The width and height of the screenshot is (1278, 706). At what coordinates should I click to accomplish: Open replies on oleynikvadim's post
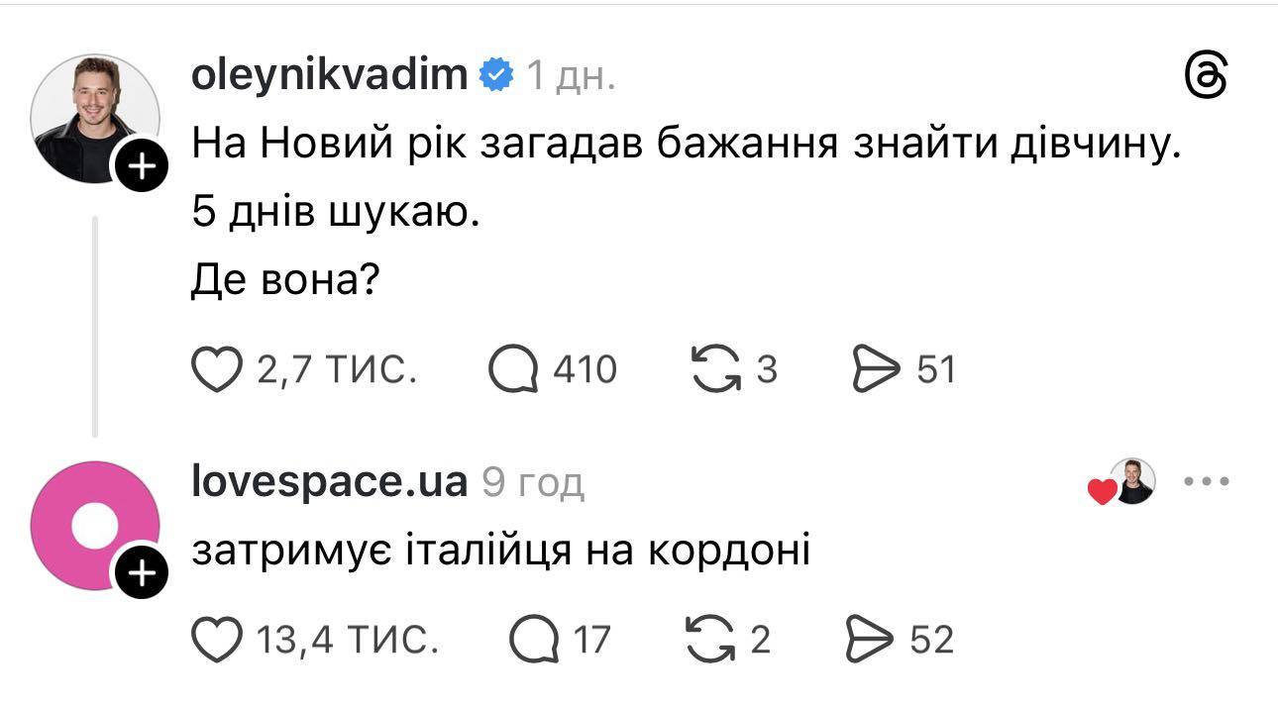tap(513, 369)
